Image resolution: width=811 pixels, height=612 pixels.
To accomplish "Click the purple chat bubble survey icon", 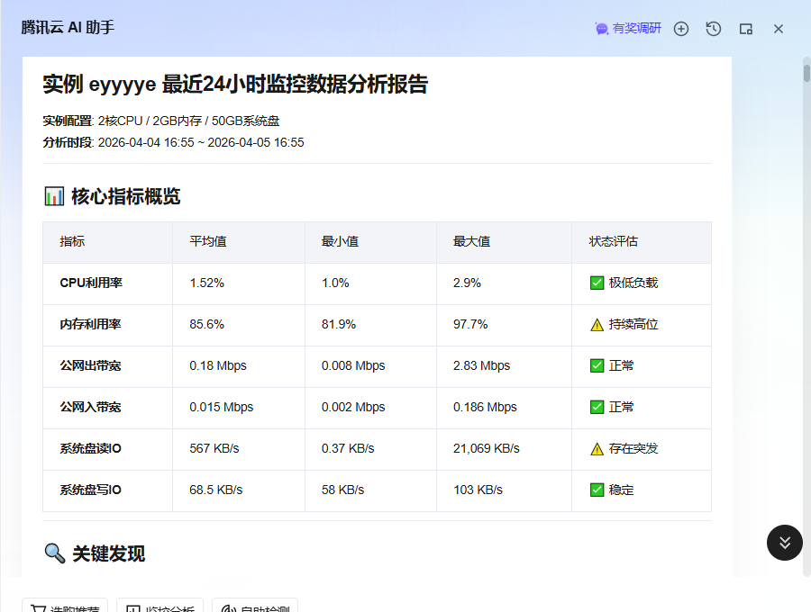I will pos(602,29).
